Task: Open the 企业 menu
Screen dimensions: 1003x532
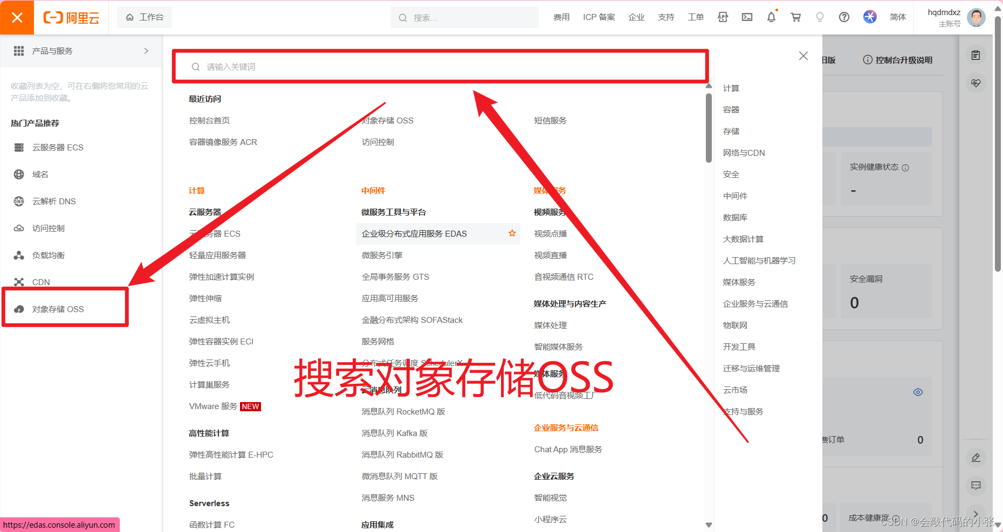Action: tap(636, 17)
